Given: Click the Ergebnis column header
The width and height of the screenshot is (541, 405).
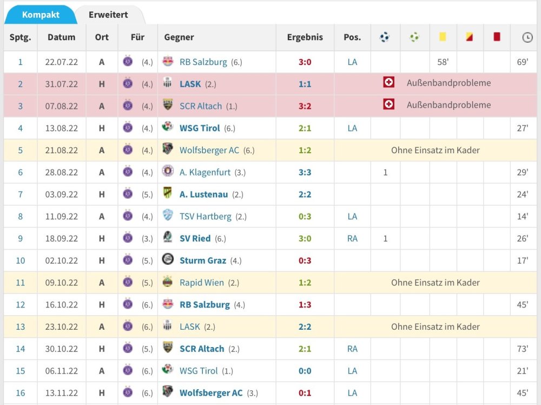Looking at the screenshot, I should [x=305, y=37].
